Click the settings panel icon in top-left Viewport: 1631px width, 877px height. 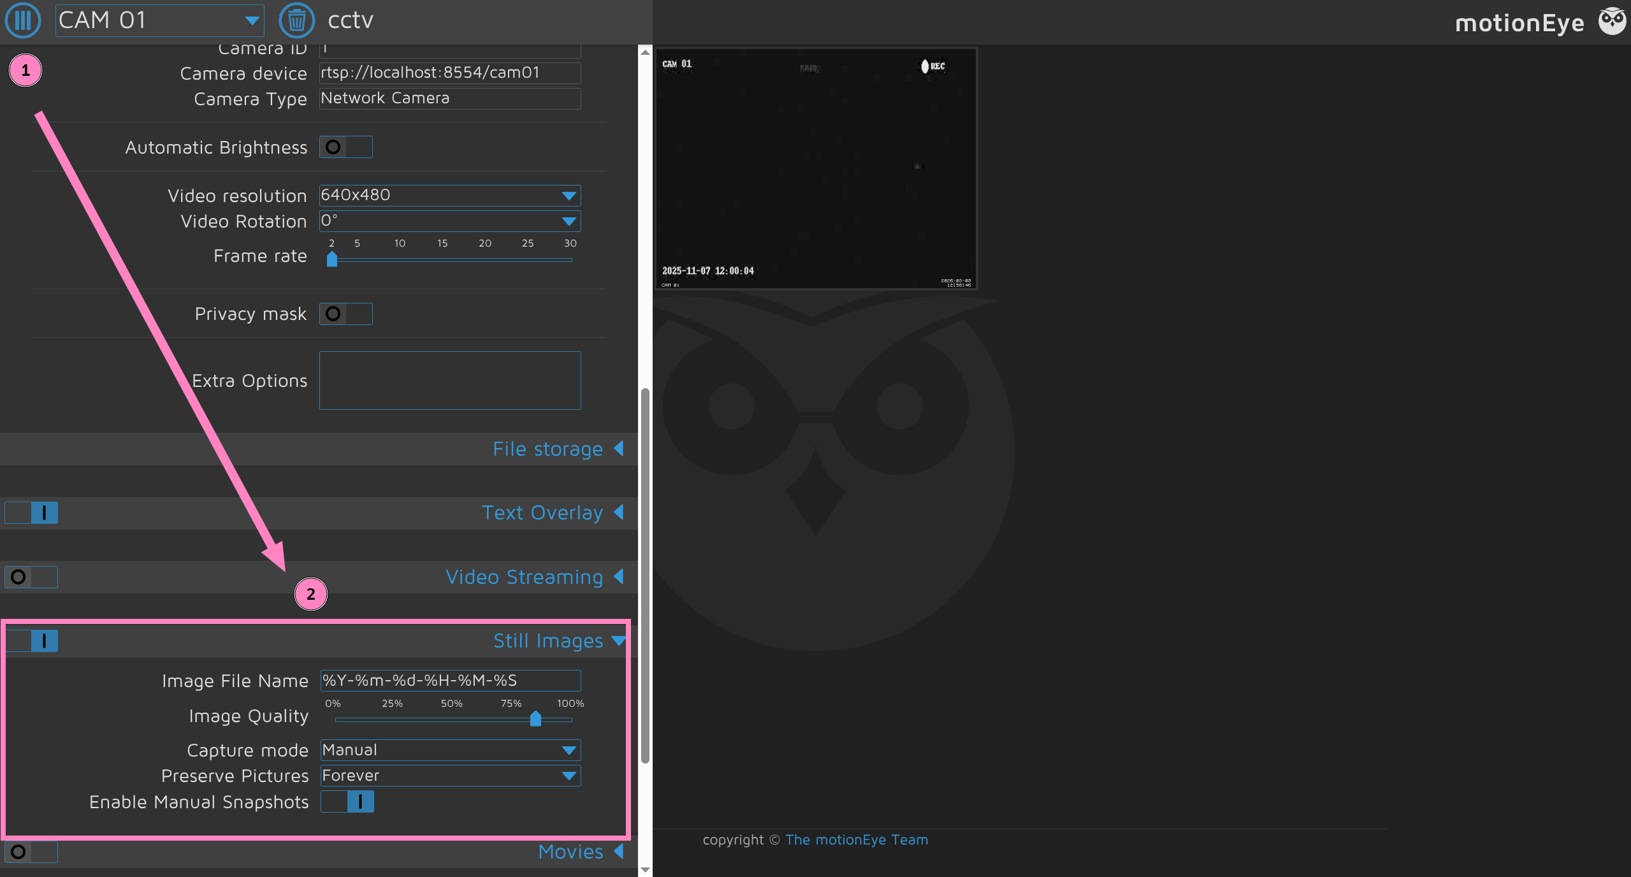tap(23, 20)
